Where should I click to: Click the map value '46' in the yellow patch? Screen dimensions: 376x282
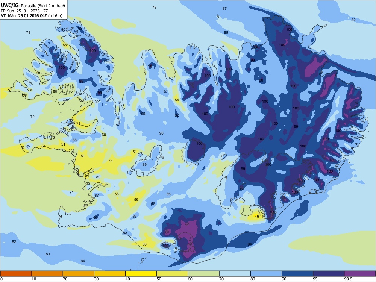pos(257,217)
